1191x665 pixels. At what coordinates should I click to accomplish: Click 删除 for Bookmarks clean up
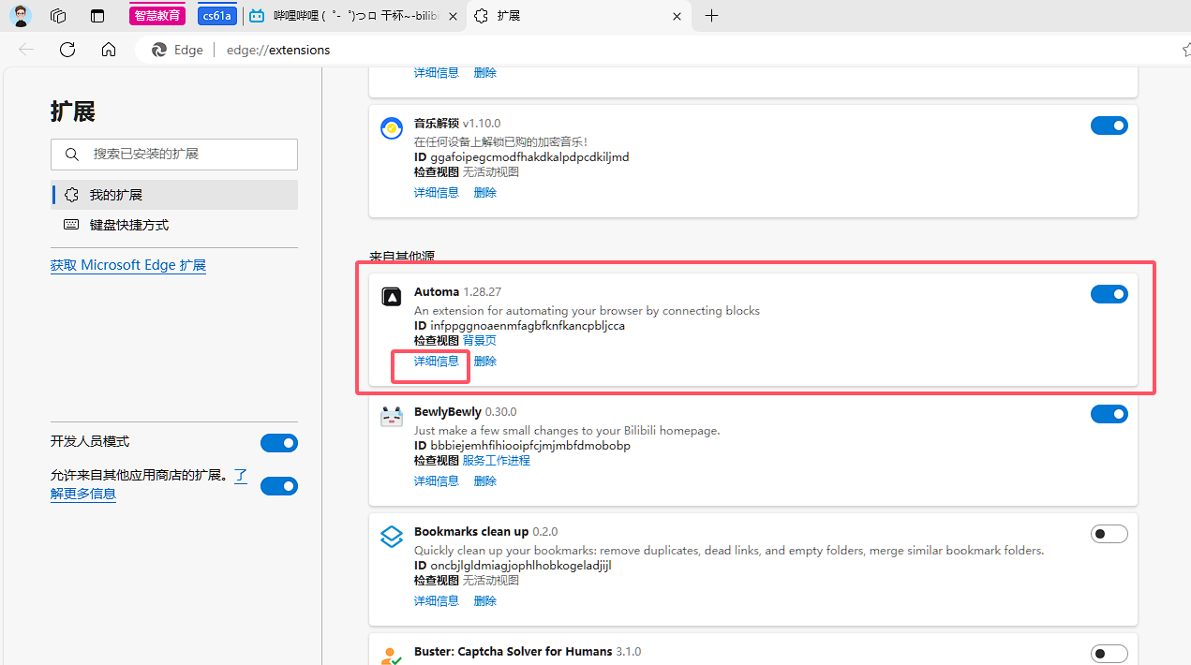485,601
